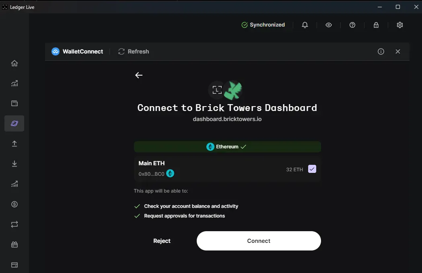The width and height of the screenshot is (422, 273).
Task: Open the Receive download-arrow sidebar icon
Action: coord(14,164)
